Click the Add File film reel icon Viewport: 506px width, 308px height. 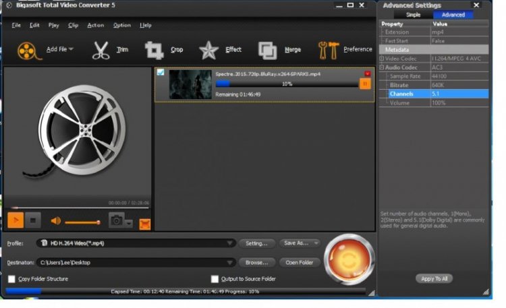coord(29,51)
